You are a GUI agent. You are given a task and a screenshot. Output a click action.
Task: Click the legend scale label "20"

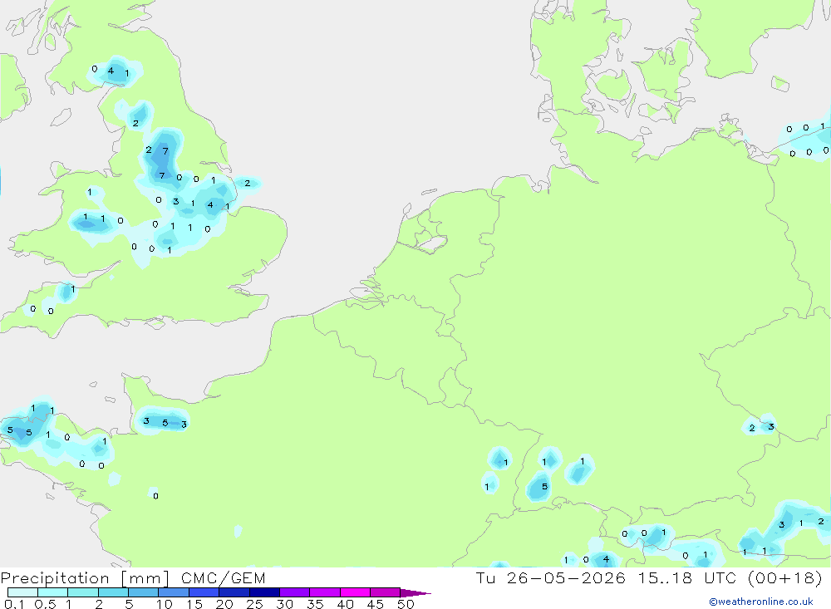[224, 604]
